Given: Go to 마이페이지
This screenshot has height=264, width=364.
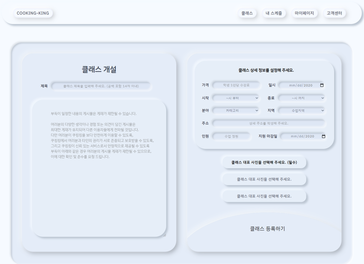Looking at the screenshot, I should (304, 13).
